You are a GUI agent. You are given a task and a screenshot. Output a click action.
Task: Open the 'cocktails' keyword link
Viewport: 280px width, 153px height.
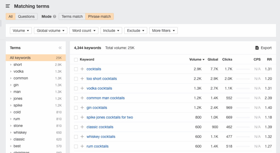click(x=94, y=69)
